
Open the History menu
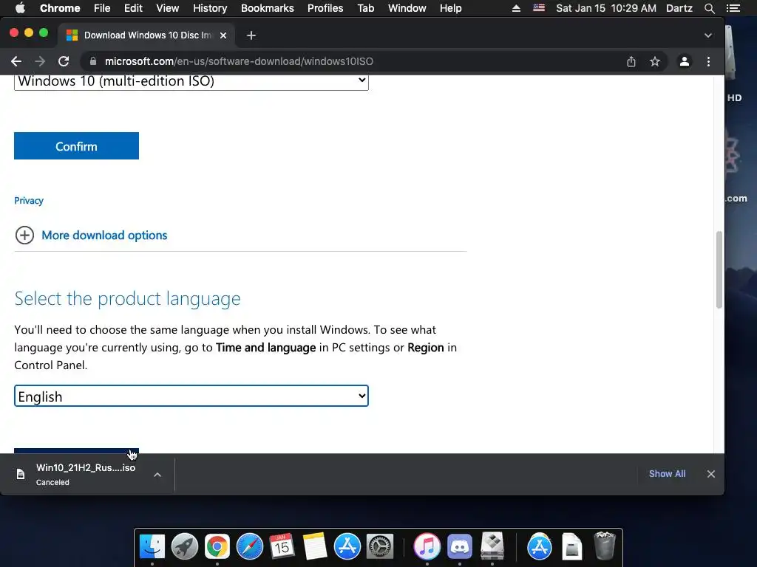point(210,8)
